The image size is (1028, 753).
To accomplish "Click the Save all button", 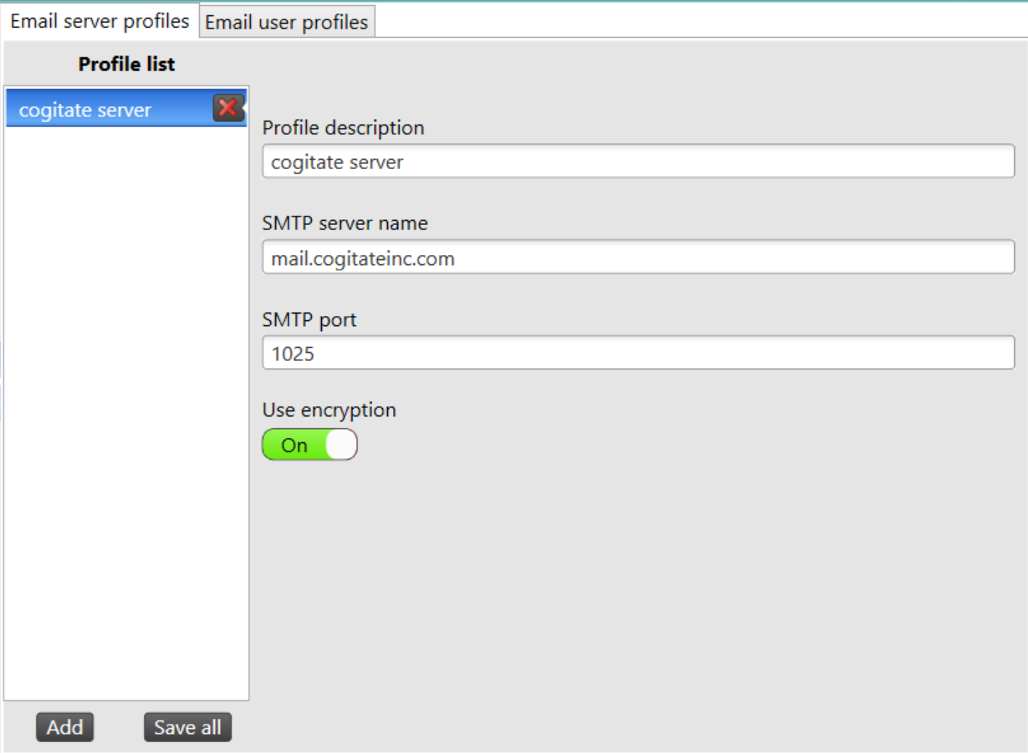I will click(187, 727).
